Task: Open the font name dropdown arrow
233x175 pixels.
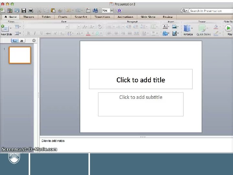Action: (x=67, y=27)
